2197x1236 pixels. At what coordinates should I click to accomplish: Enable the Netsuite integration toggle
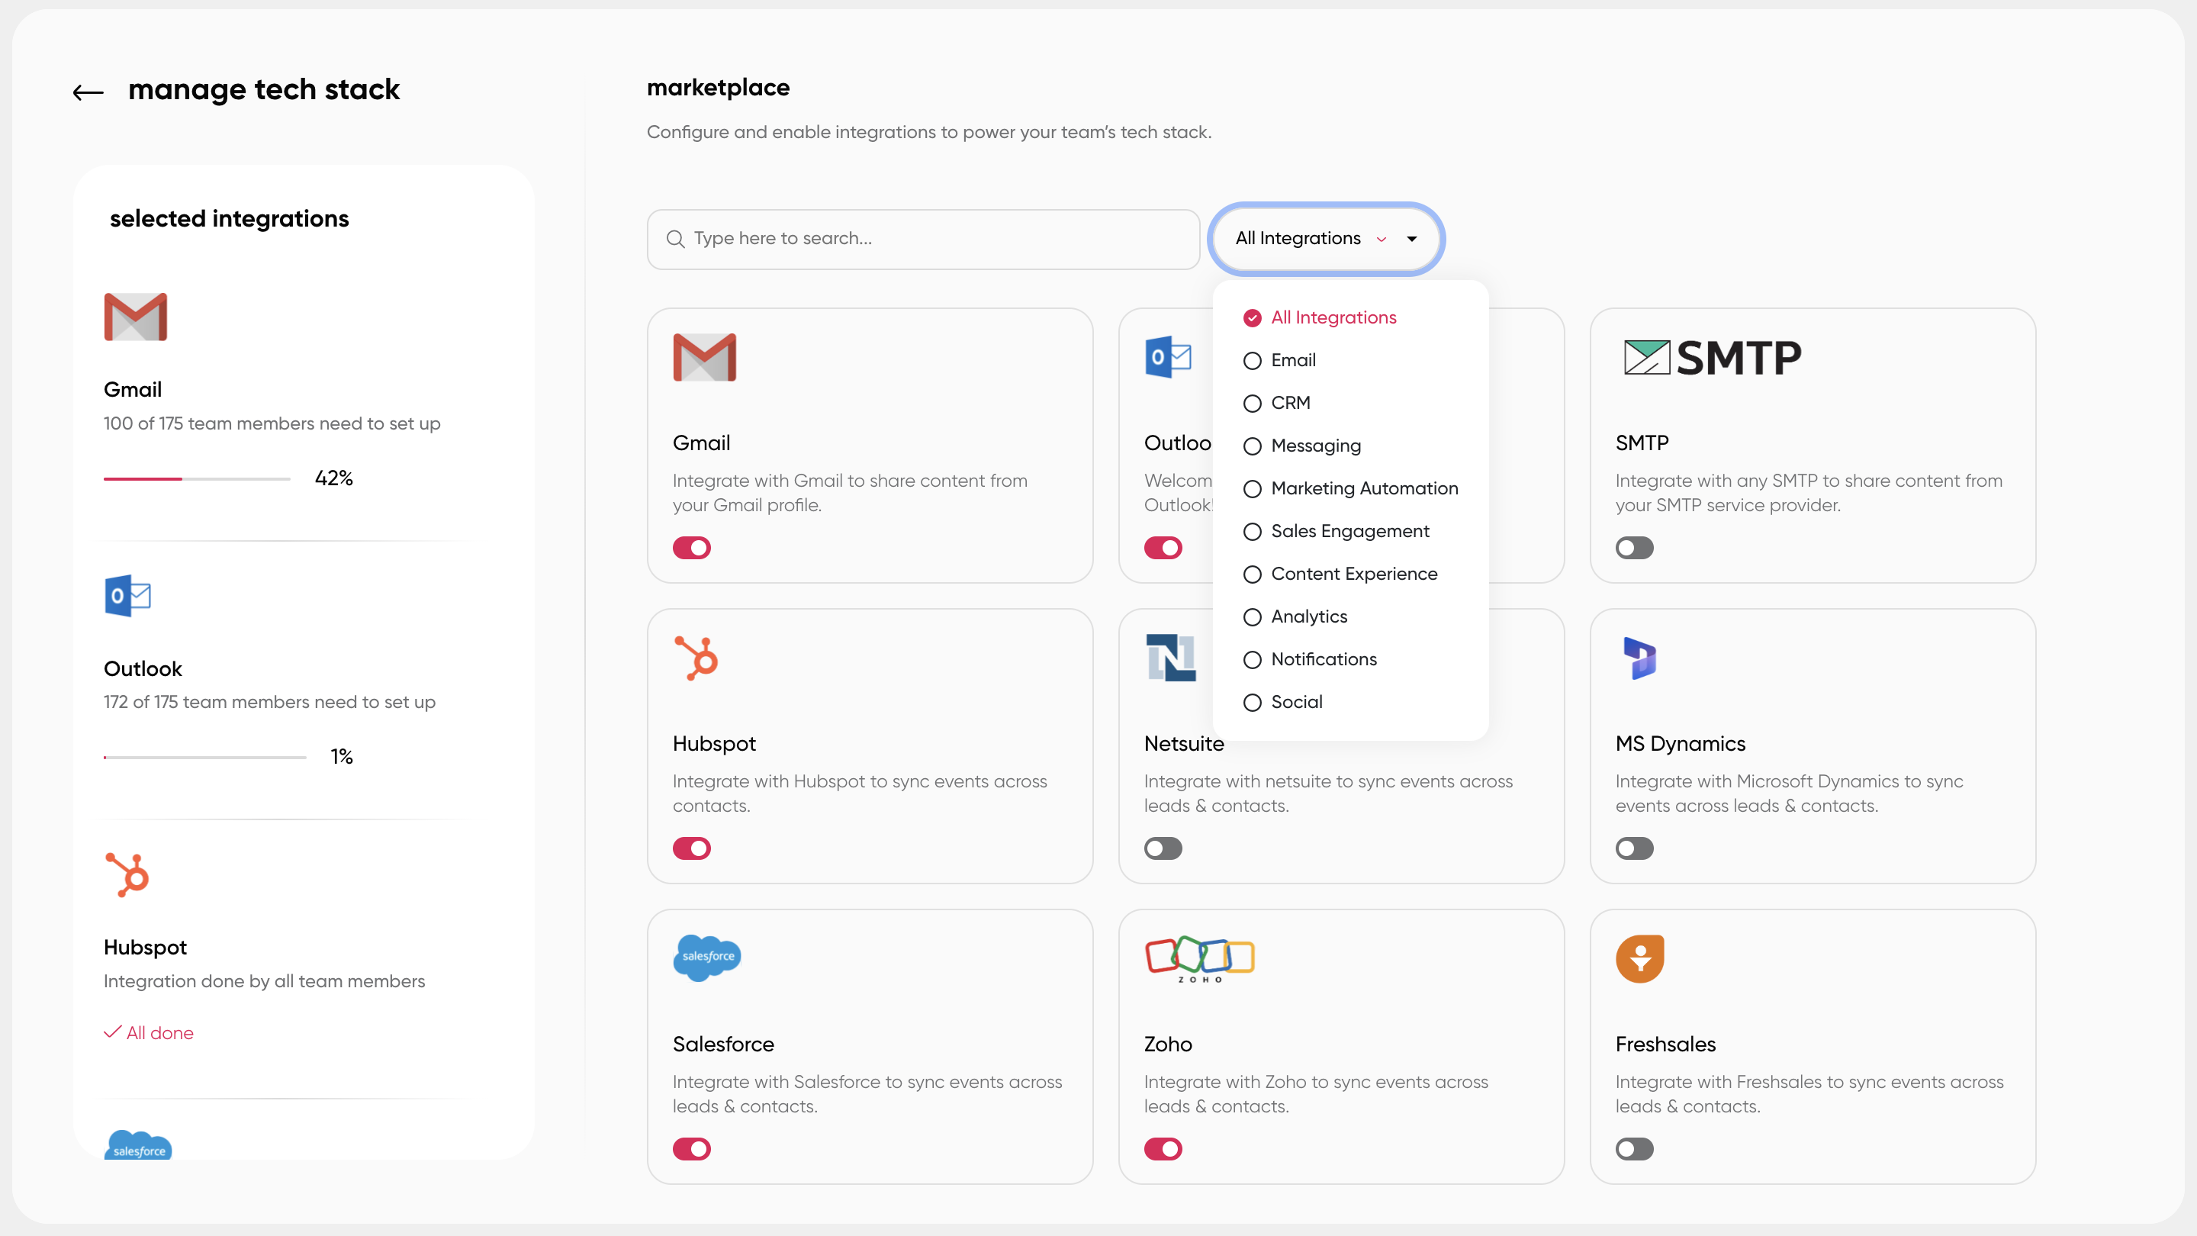click(1163, 848)
